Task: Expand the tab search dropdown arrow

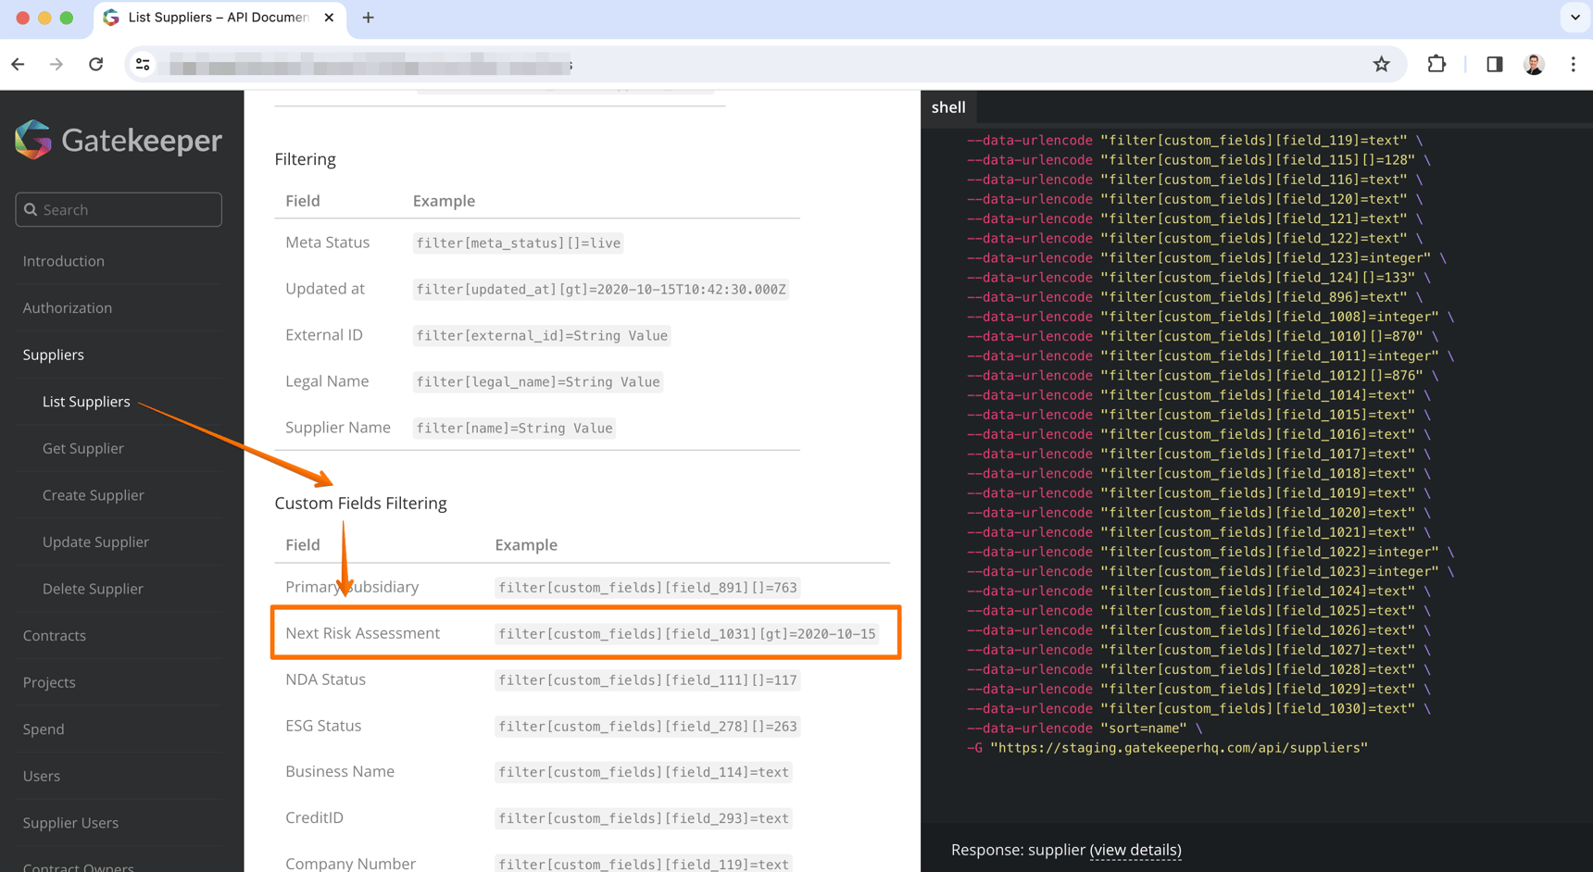Action: pos(1574,18)
